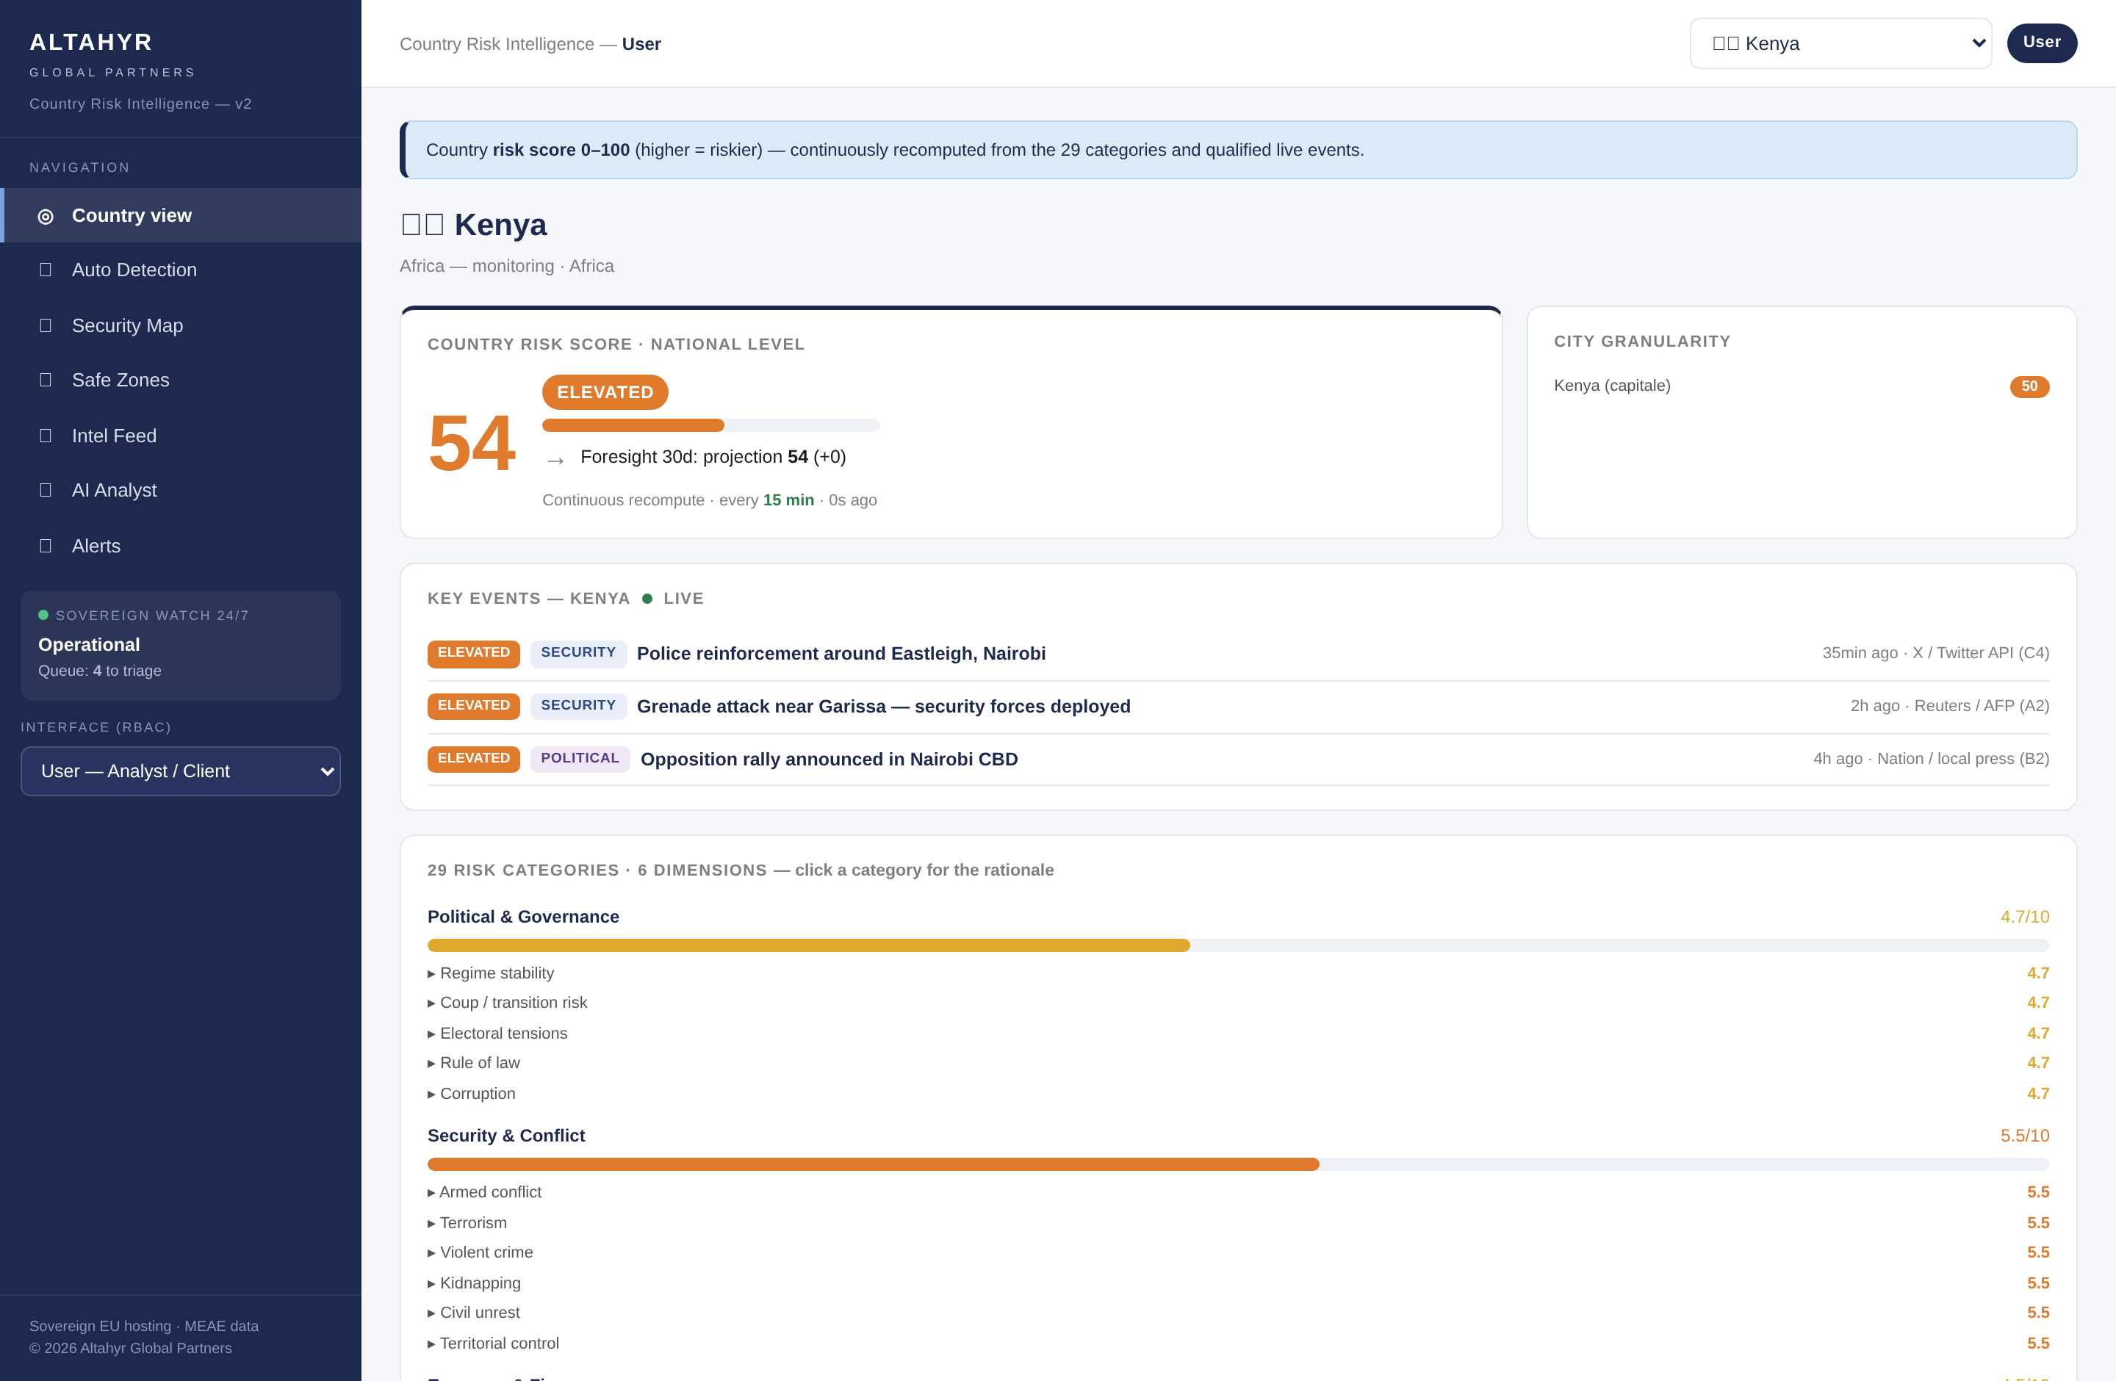Open the User — Analyst / Client role dropdown
The width and height of the screenshot is (2116, 1381).
(181, 771)
